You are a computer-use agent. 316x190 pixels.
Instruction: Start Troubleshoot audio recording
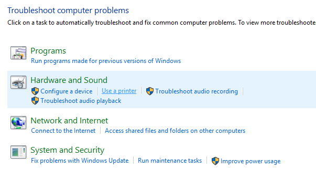click(x=197, y=91)
